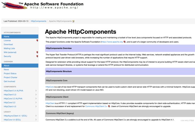Open HttpCore 5.2 link
The width and height of the screenshot is (195, 122).
point(10,103)
